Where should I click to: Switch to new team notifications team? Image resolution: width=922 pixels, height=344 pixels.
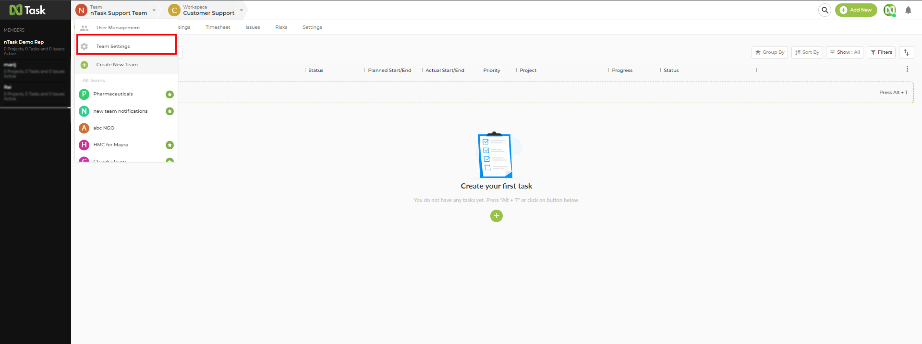point(127,111)
